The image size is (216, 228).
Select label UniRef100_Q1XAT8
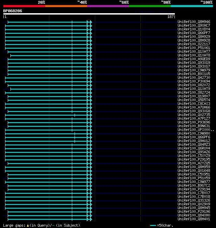click(194, 55)
